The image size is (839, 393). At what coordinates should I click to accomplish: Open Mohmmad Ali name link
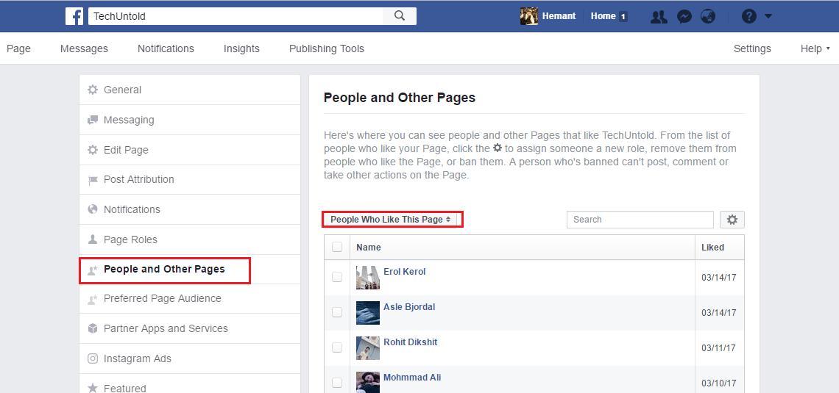click(x=412, y=377)
